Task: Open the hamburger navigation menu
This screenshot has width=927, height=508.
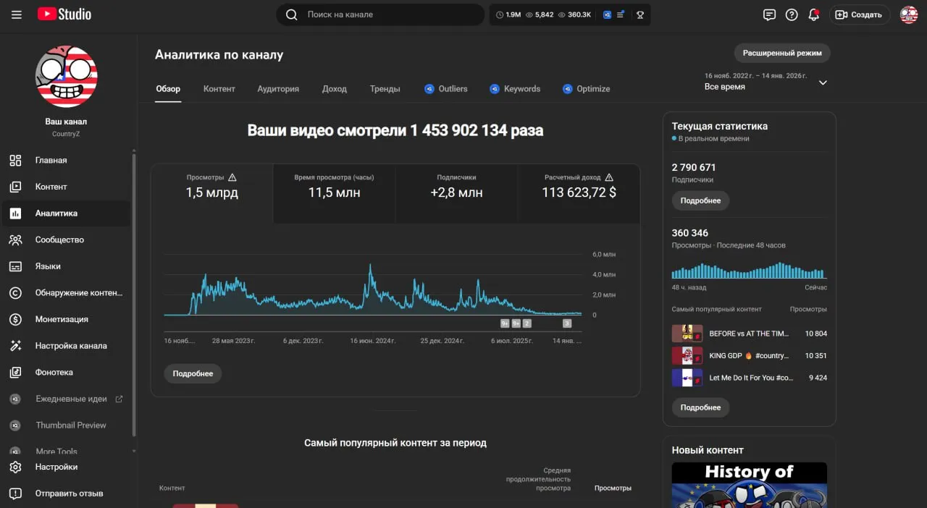Action: click(17, 14)
